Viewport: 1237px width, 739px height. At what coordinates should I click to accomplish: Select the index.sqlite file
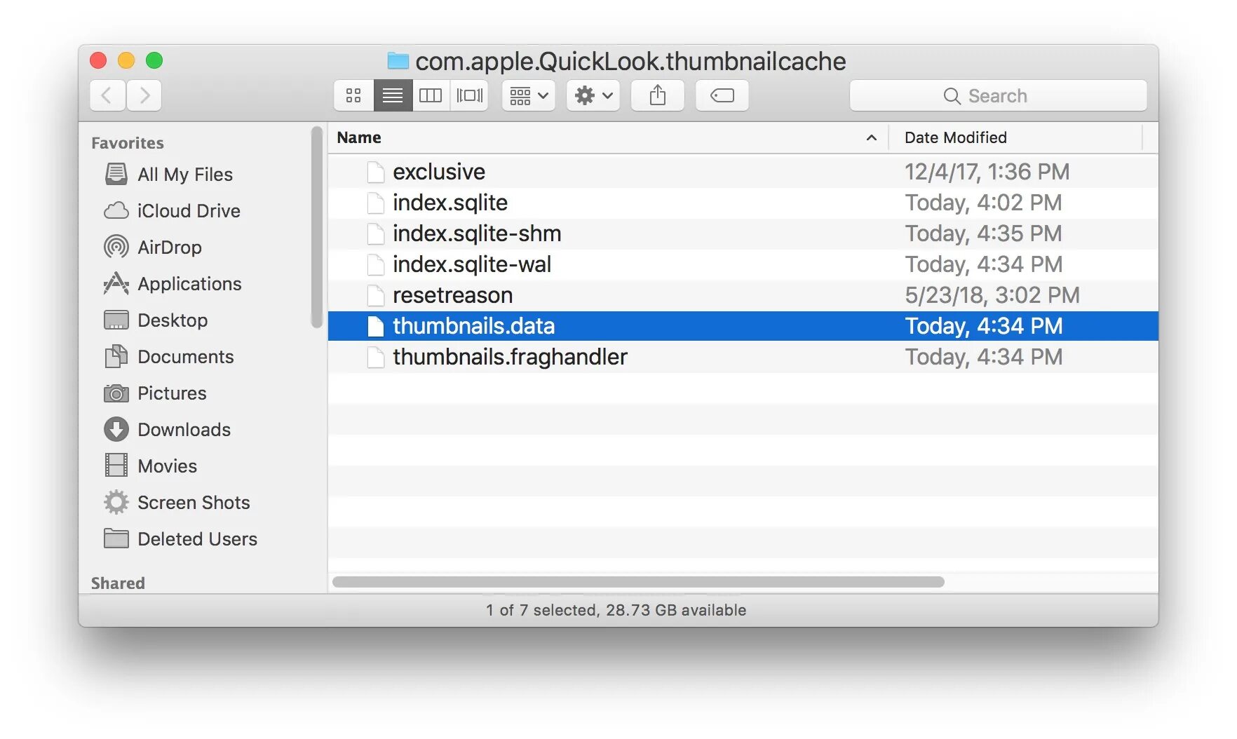743,203
